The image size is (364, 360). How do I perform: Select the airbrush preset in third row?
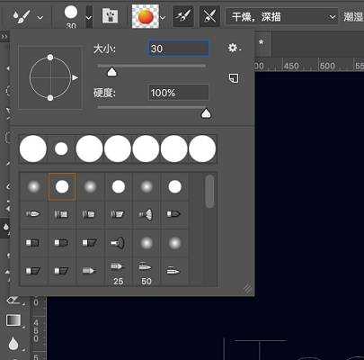pyautogui.click(x=118, y=242)
